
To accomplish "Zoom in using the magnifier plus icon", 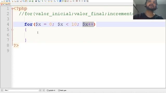I will 43,1.
